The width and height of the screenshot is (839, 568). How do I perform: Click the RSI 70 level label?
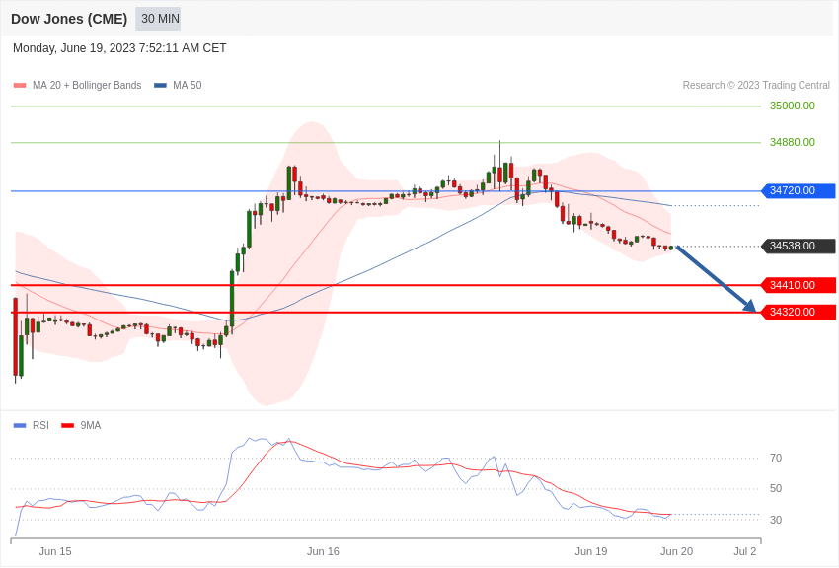click(776, 459)
